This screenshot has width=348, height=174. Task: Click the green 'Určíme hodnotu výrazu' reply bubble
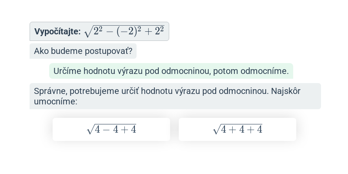[x=171, y=71]
